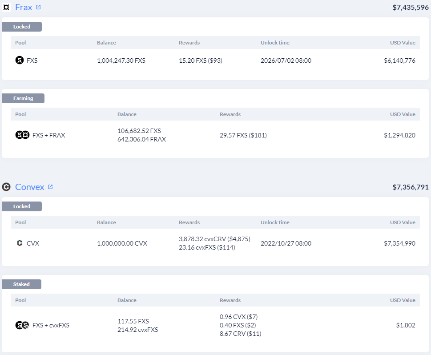Click the reward 8.67 CRV ($11)
This screenshot has height=355, width=431.
241,334
